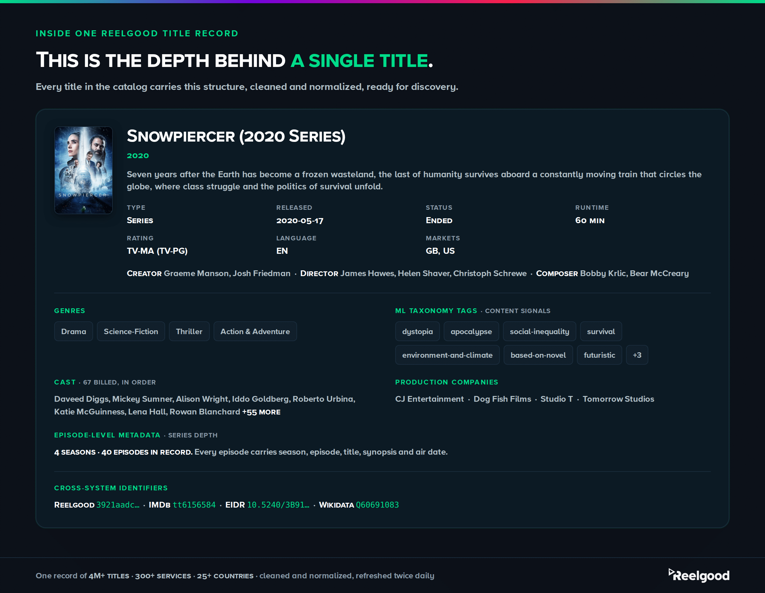The image size is (765, 593).
Task: Click the 25+ countries footer text
Action: click(225, 576)
